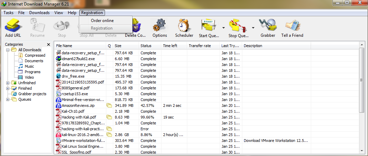Open the Help menu
Viewport: 368px width, 156px height.
click(72, 13)
